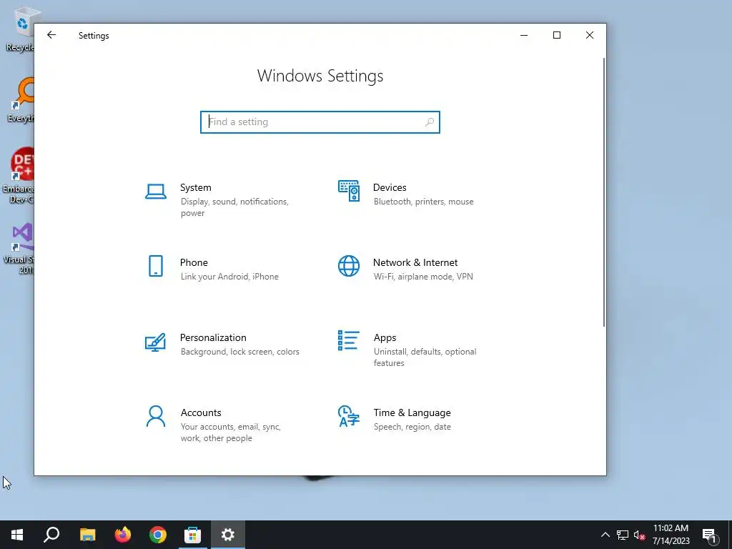Launch Firefox from the taskbar

pyautogui.click(x=123, y=535)
